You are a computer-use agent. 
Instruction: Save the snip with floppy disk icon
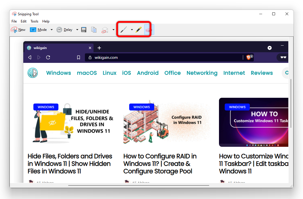[84, 30]
